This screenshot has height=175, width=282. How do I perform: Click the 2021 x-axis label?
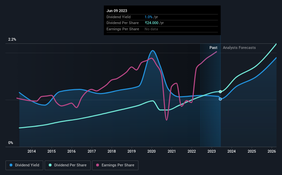[x=172, y=151]
